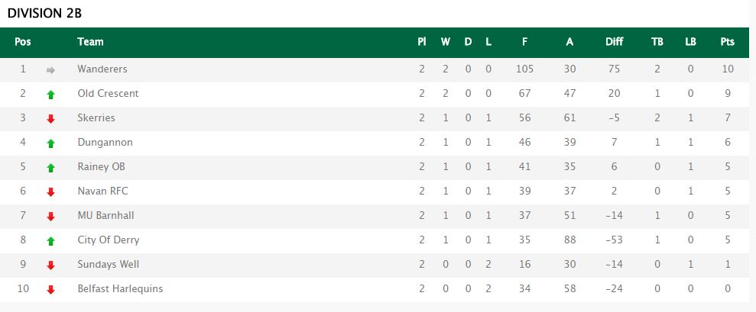
Task: Click the grey arrow beside Wanderers
Action: pos(51,70)
